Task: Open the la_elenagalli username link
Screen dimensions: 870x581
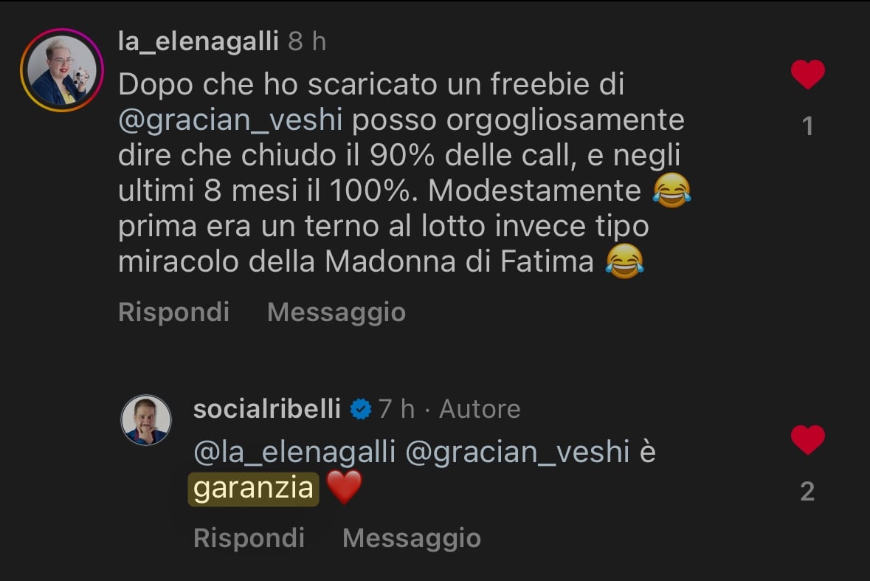Action: click(x=198, y=42)
